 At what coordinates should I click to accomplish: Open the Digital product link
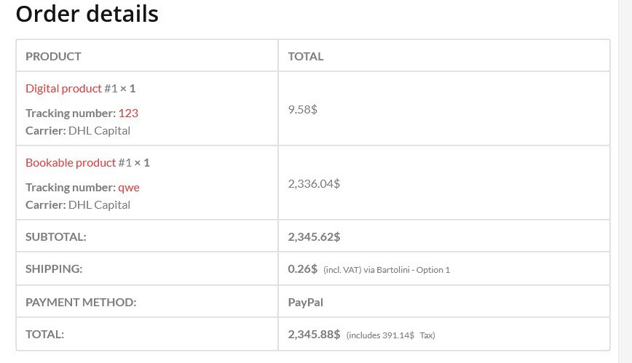[x=63, y=88]
